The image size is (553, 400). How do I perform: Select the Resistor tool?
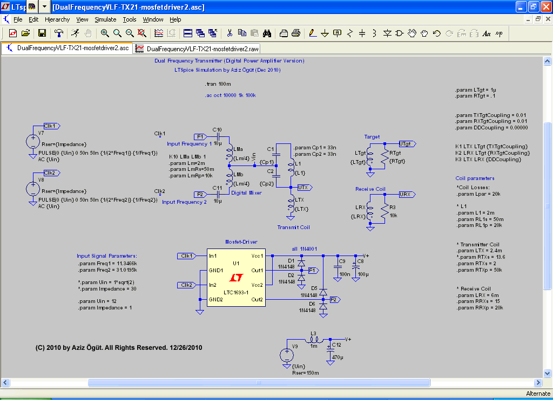pyautogui.click(x=350, y=33)
